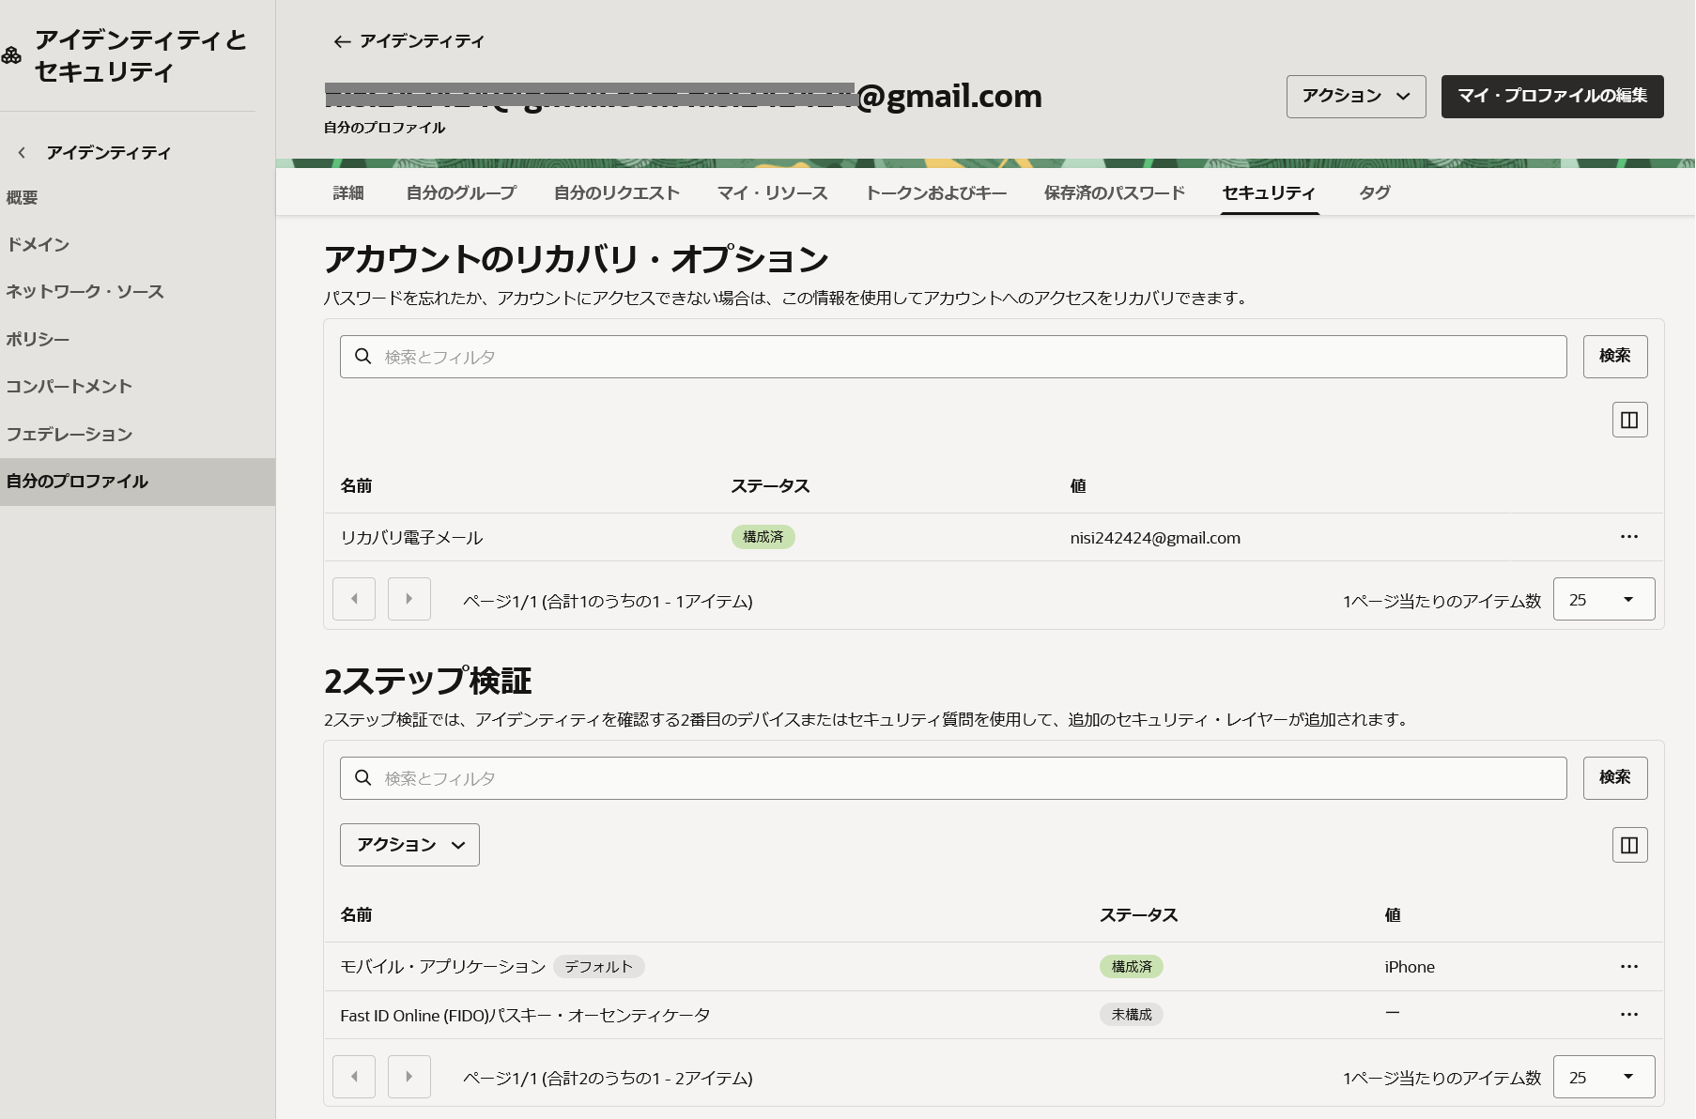Click search magnifier in account recovery filter

coord(363,357)
